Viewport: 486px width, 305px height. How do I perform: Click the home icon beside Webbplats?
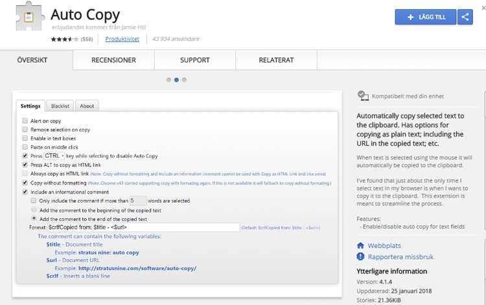[361, 246]
